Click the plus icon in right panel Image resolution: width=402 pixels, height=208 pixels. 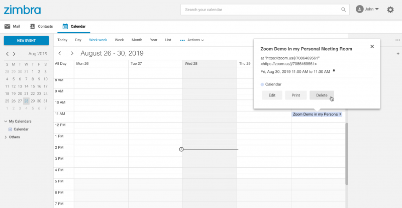[x=398, y=54]
